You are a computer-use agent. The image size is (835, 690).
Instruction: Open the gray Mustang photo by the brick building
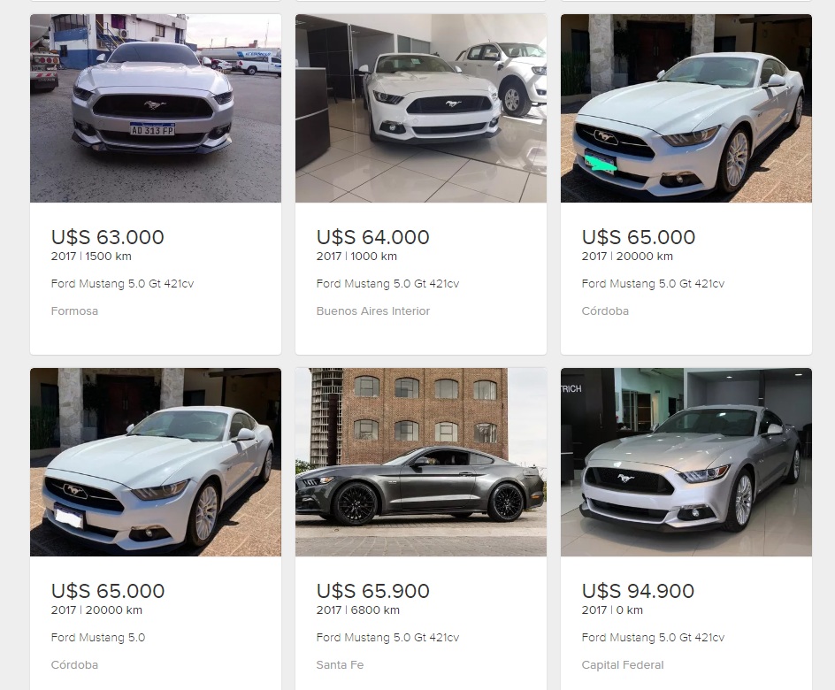[x=420, y=462]
